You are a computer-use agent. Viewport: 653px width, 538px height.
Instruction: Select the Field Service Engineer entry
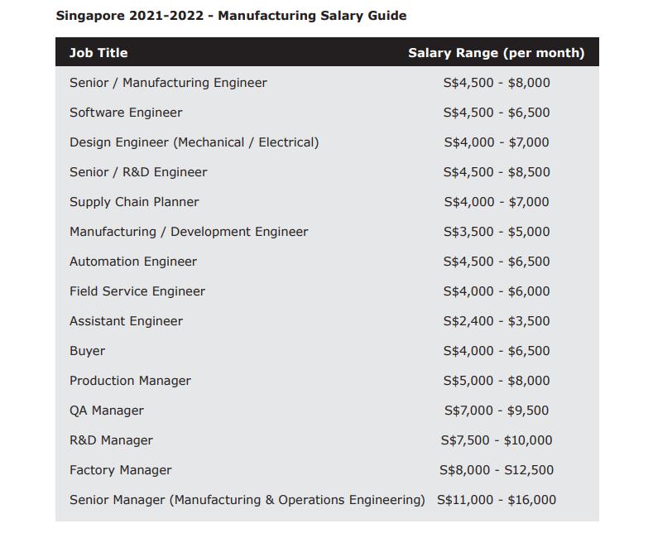(x=137, y=291)
